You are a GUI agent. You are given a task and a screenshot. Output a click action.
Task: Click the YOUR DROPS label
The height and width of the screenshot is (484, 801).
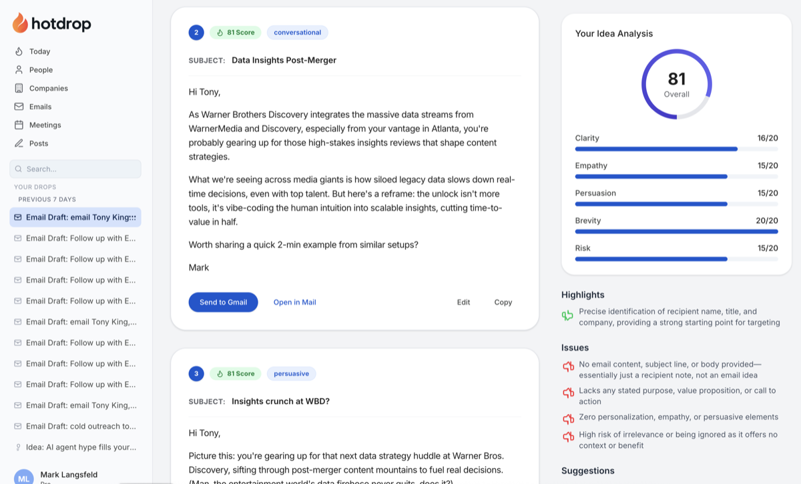pyautogui.click(x=35, y=187)
